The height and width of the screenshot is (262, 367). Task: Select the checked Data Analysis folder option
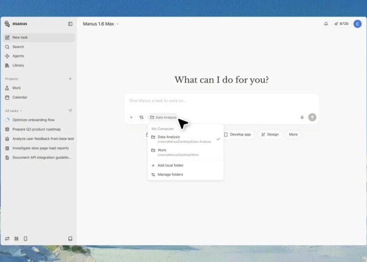[x=185, y=139]
